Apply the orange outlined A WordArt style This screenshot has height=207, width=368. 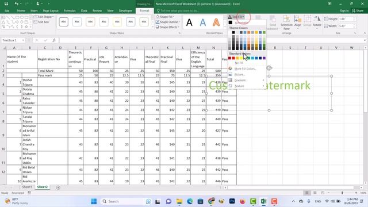point(216,22)
